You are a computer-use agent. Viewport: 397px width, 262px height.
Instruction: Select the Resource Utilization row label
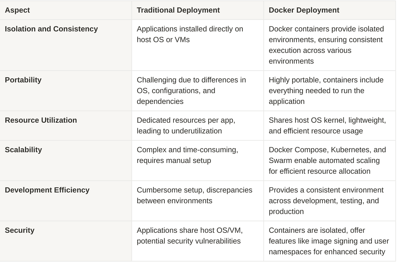click(41, 120)
